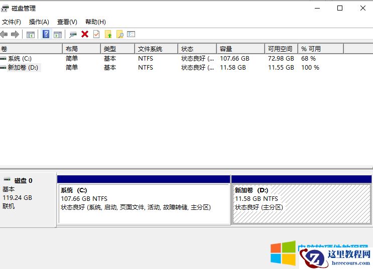This screenshot has height=269, width=373.
Task: Sort by the 卷 column header
Action: (x=31, y=49)
